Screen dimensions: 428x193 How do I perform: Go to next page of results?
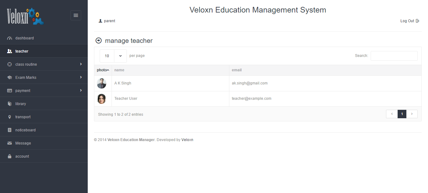pyautogui.click(x=412, y=114)
